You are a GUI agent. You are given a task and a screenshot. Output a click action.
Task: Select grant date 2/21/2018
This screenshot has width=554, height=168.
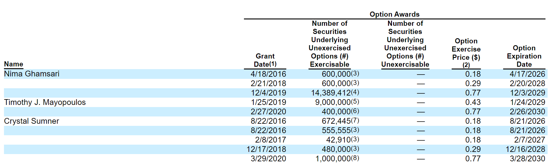coord(268,83)
